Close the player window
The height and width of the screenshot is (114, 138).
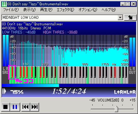coord(134,4)
